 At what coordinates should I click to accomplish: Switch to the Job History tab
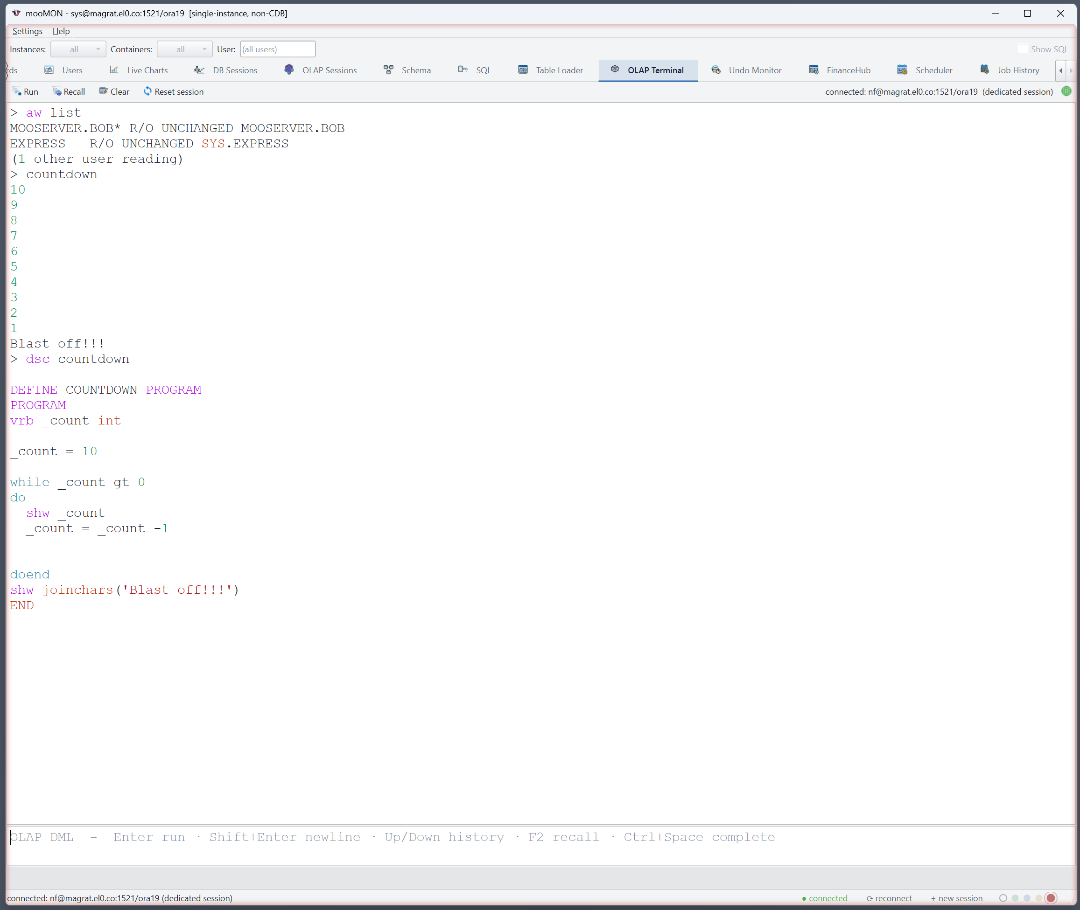[1010, 70]
